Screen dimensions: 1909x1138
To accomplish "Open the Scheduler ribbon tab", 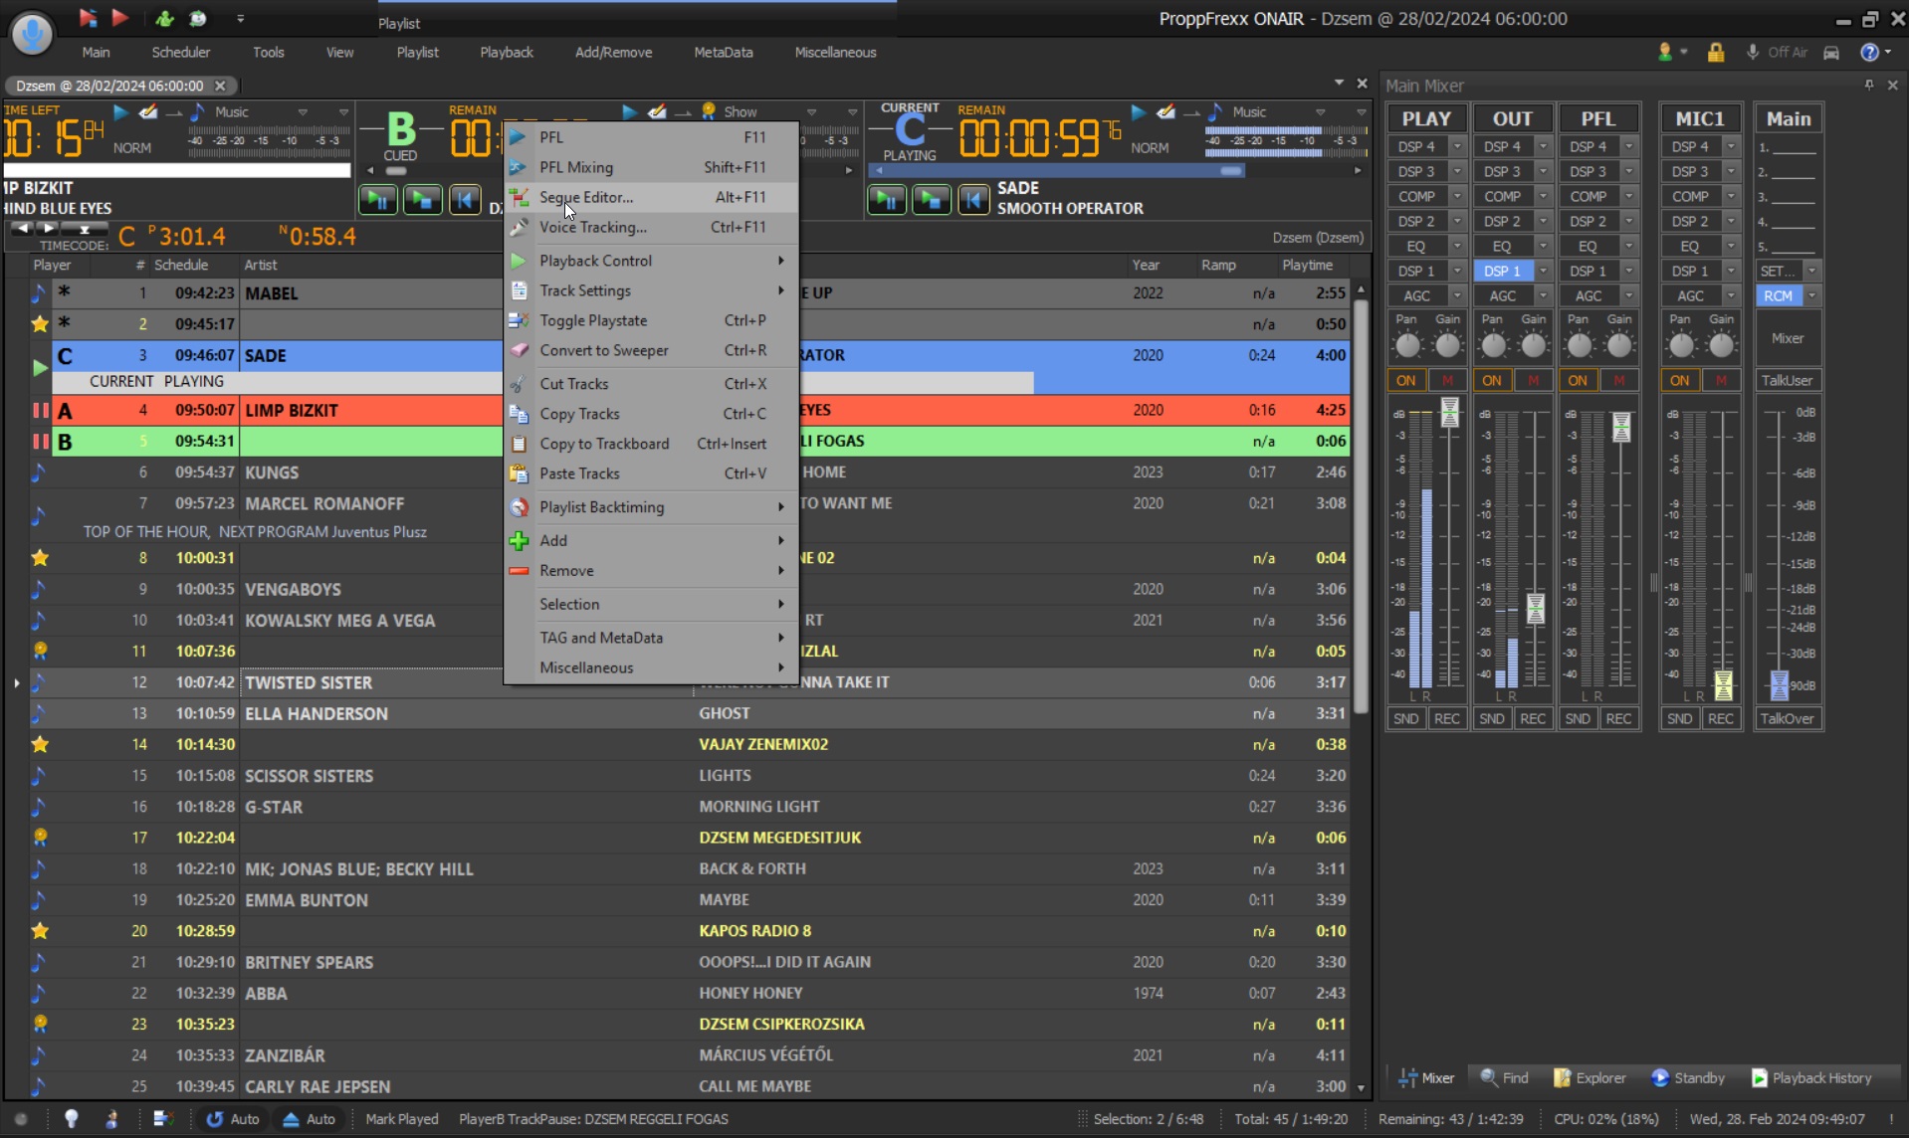I will point(180,52).
